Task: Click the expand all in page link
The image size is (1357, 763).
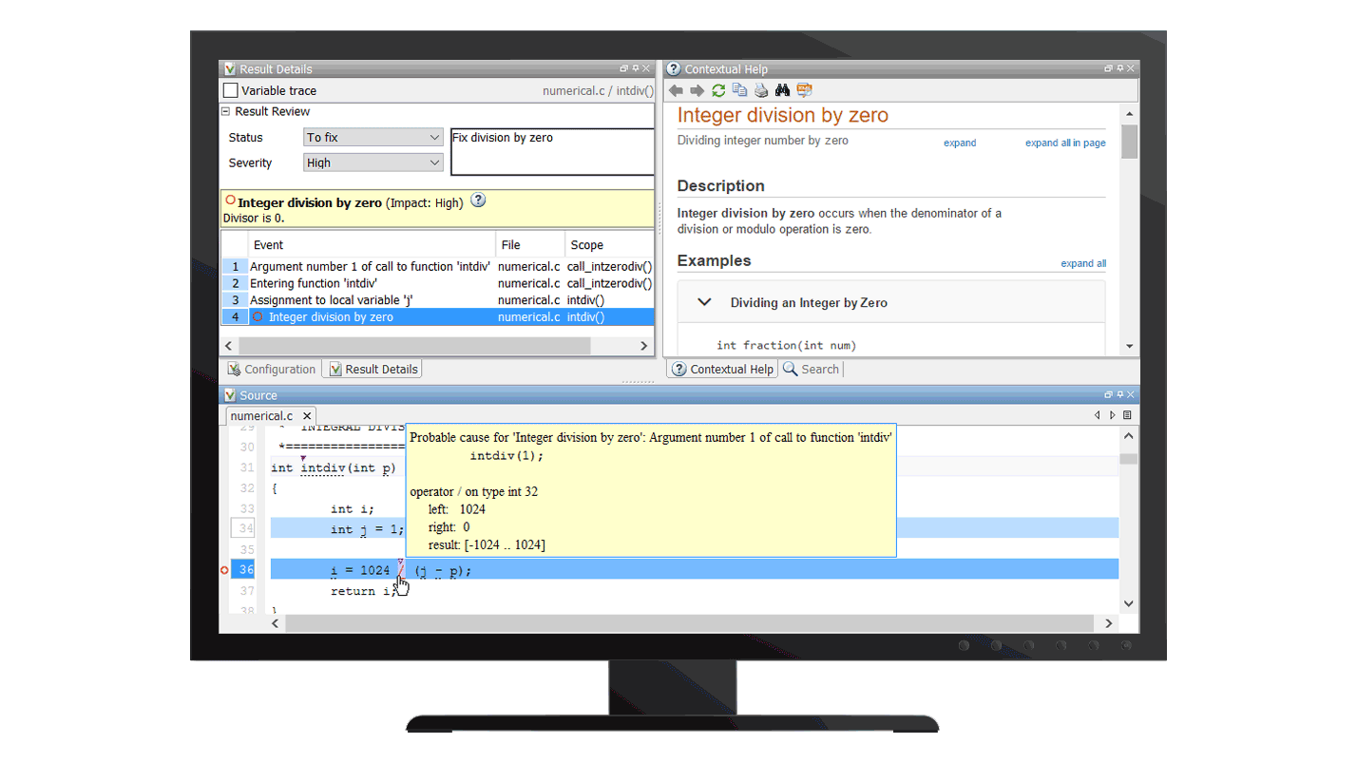Action: [x=1064, y=143]
